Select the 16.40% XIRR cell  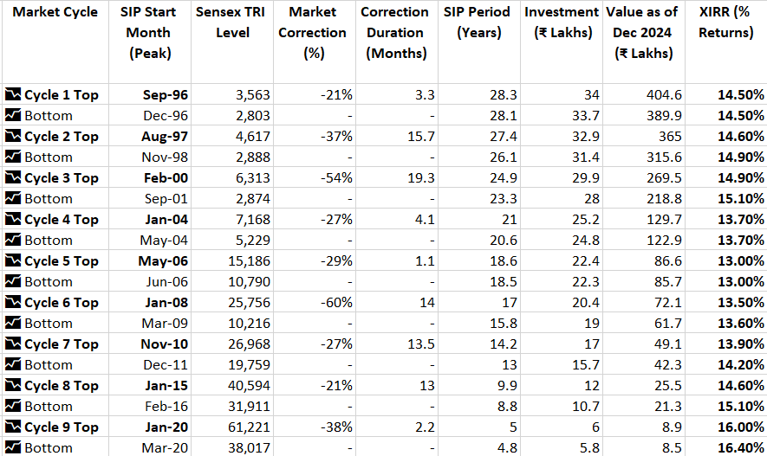[x=740, y=447]
